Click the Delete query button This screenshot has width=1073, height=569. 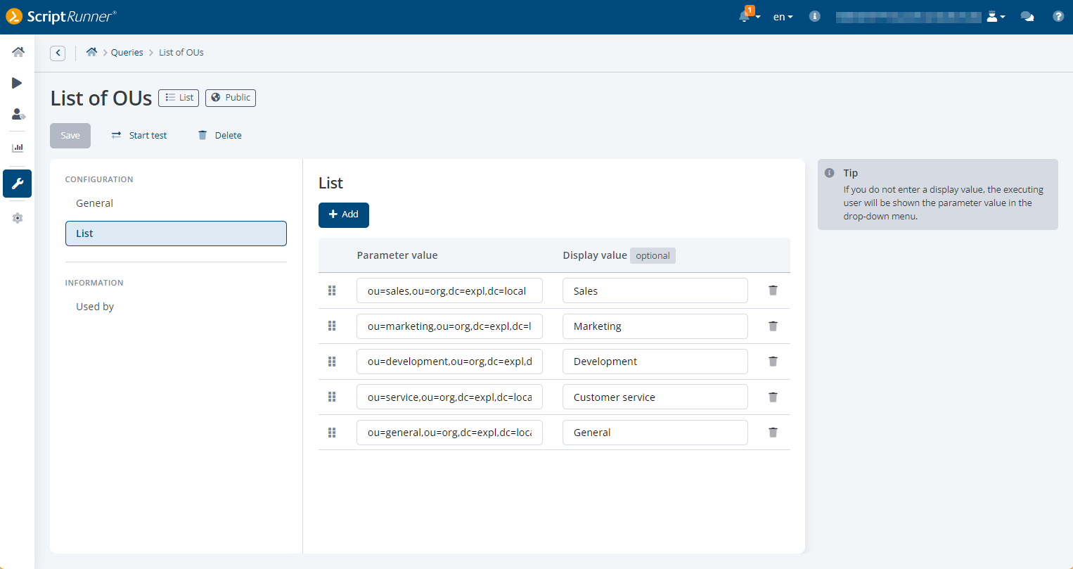(219, 136)
